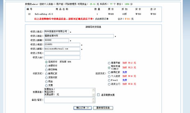Select 现金 payment radio button
The width and height of the screenshot is (190, 113).
pos(46,82)
